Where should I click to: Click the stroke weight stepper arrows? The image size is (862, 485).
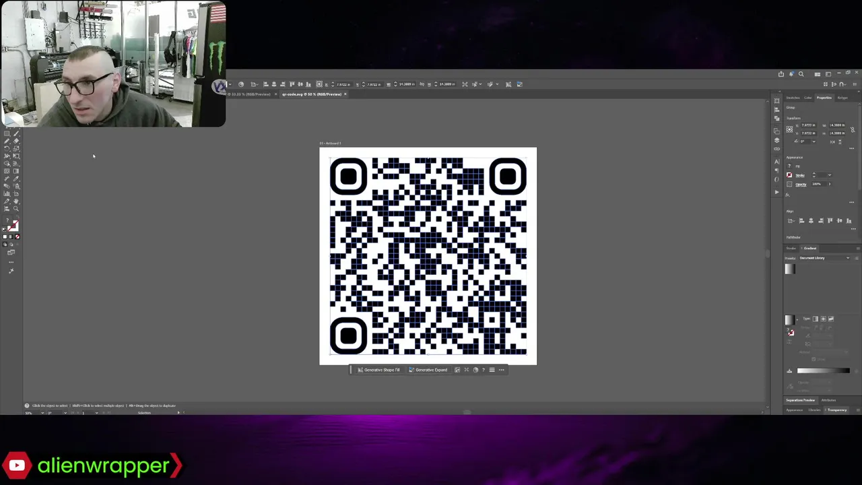pyautogui.click(x=814, y=175)
